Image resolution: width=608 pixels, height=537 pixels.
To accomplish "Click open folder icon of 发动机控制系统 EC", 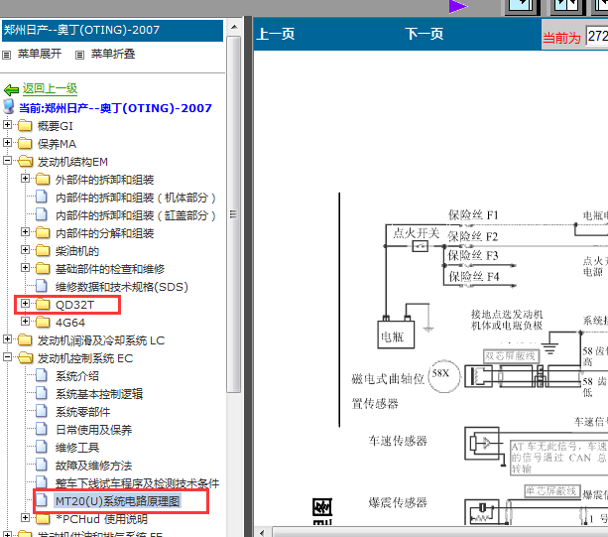I will (26, 357).
